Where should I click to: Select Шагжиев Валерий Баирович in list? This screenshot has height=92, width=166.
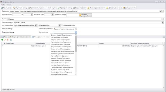(62, 63)
